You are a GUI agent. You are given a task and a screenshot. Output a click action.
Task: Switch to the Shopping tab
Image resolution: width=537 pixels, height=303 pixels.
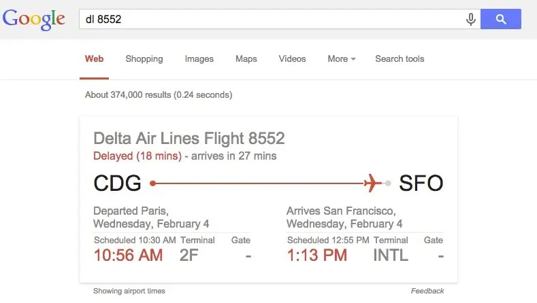point(144,59)
